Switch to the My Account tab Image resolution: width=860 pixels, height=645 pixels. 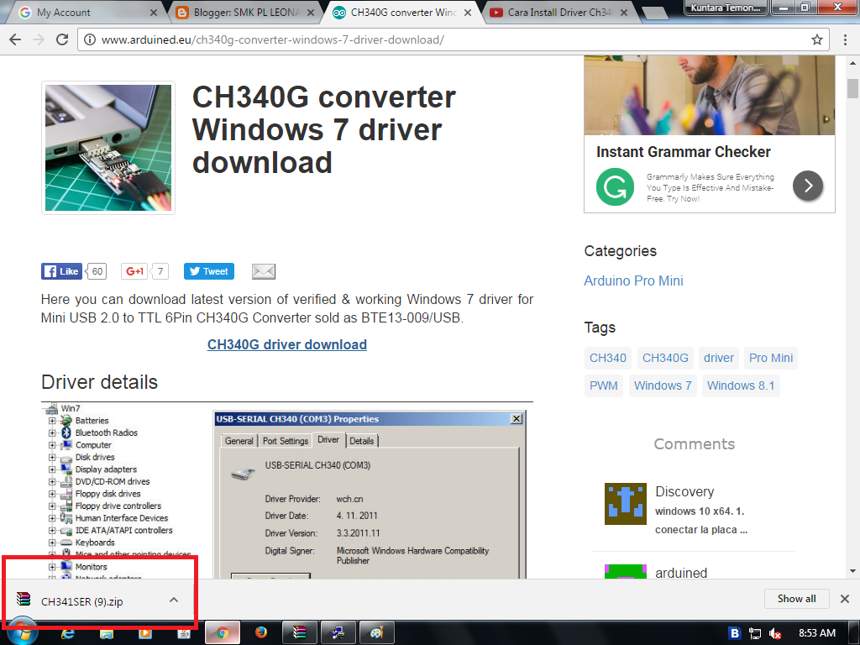click(82, 12)
